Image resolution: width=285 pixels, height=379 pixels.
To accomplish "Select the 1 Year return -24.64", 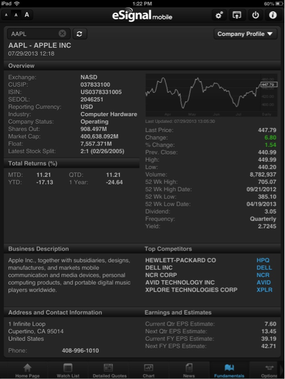I will (x=114, y=182).
